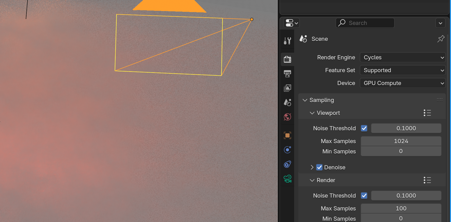Open the Render Engine Cycles dropdown
Image resolution: width=451 pixels, height=222 pixels.
pos(403,57)
